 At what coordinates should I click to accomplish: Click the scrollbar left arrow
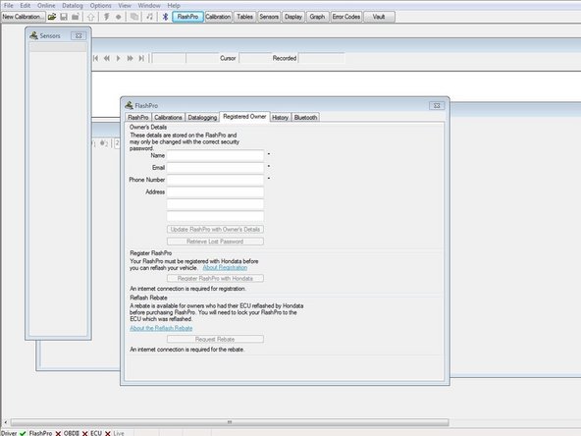[x=5, y=422]
